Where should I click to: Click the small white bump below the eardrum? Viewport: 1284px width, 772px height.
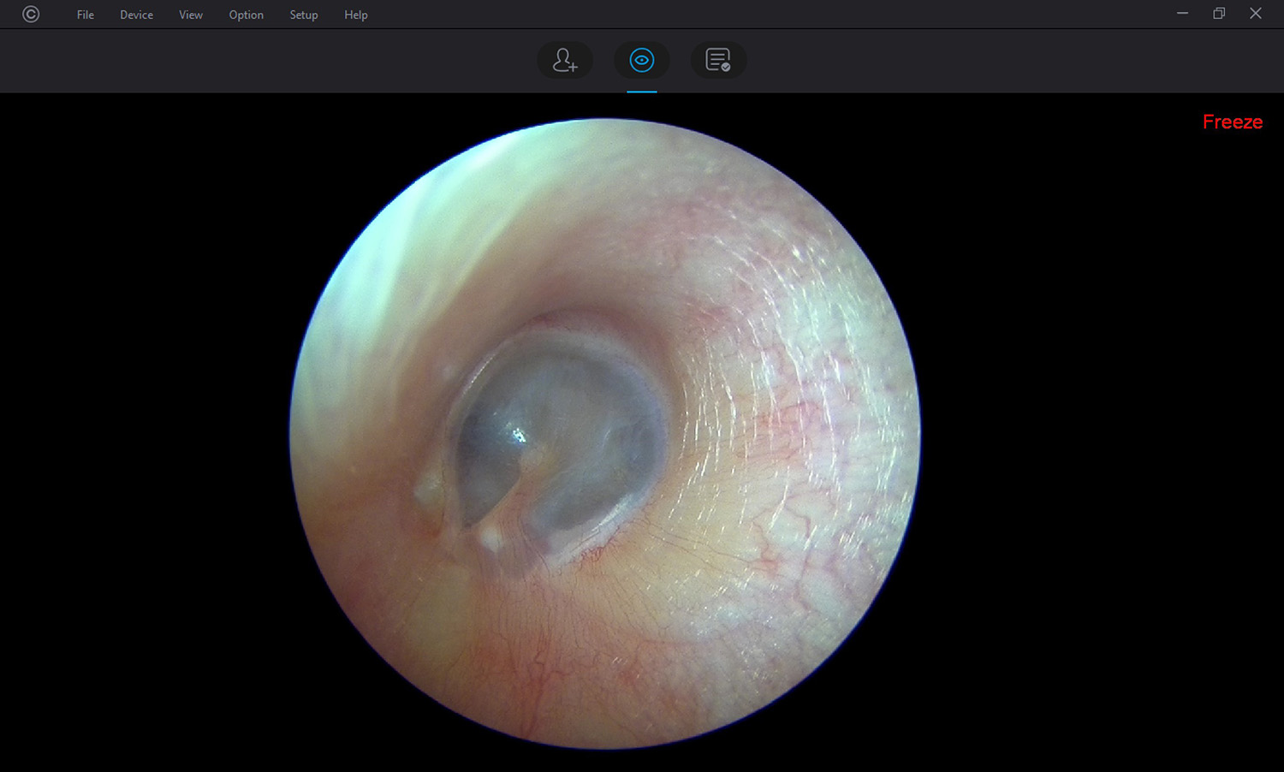coord(490,539)
